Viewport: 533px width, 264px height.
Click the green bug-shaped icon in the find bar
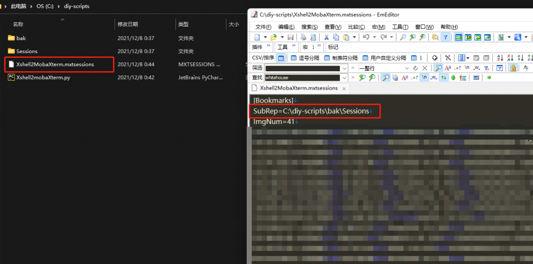click(453, 78)
